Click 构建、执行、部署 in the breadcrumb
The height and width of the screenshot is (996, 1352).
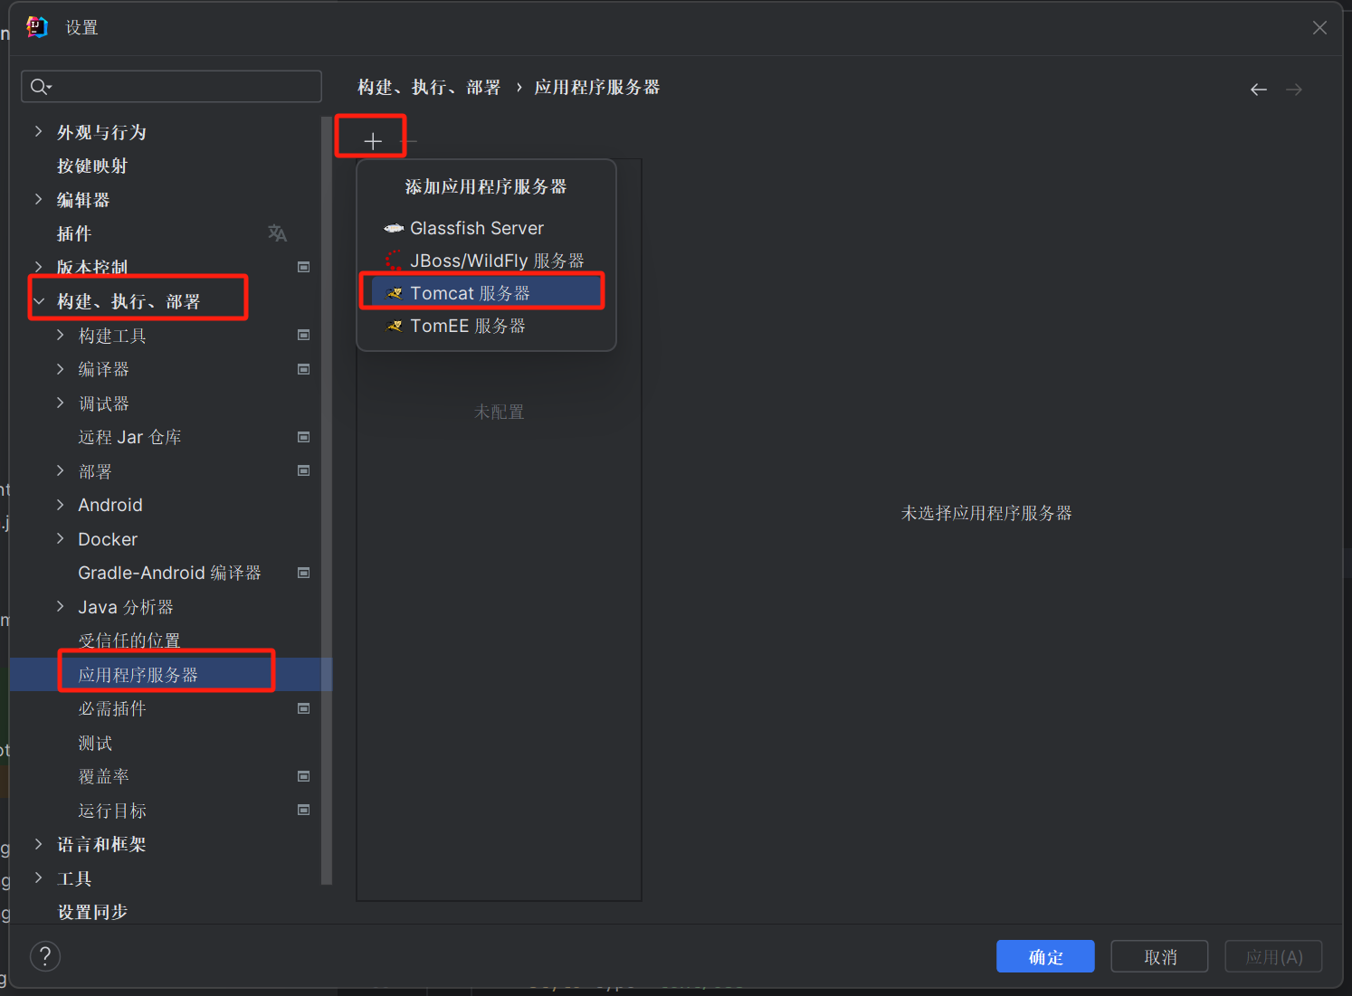coord(429,87)
